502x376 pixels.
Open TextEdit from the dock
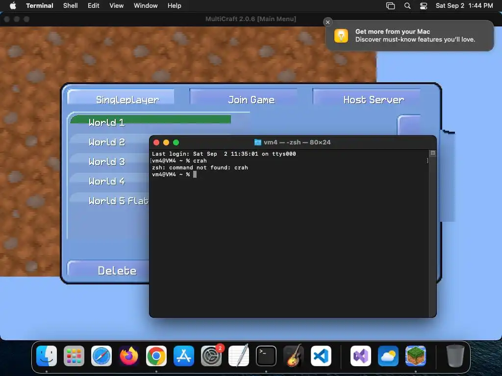[x=239, y=355]
